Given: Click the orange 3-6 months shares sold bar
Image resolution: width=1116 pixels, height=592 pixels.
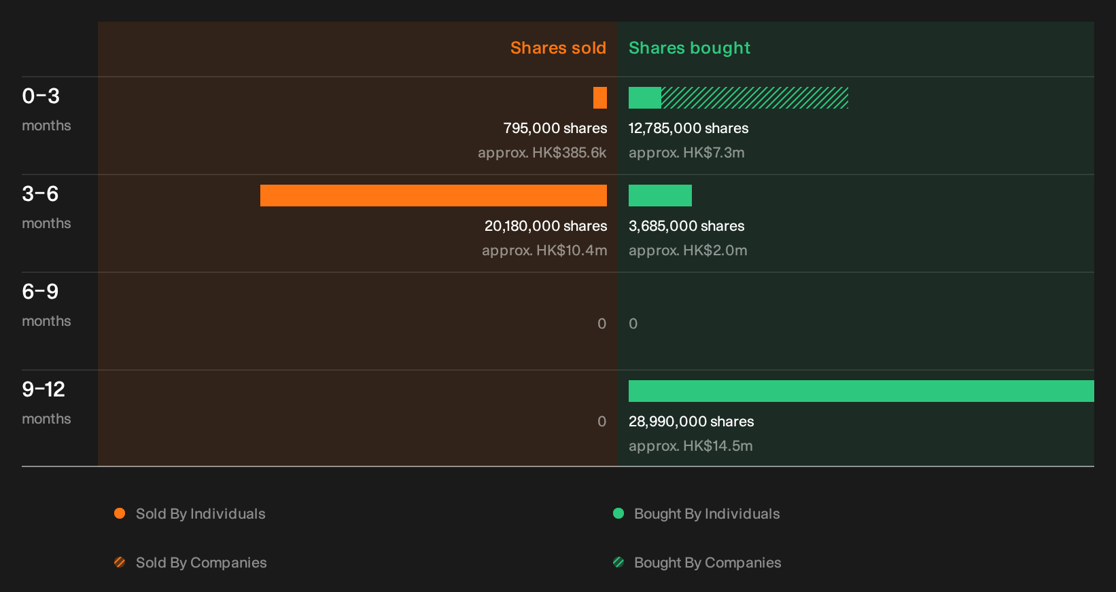Looking at the screenshot, I should tap(434, 196).
